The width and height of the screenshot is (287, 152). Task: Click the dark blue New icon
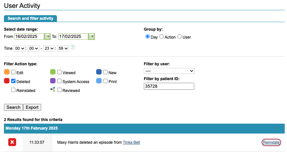[x=99, y=72]
